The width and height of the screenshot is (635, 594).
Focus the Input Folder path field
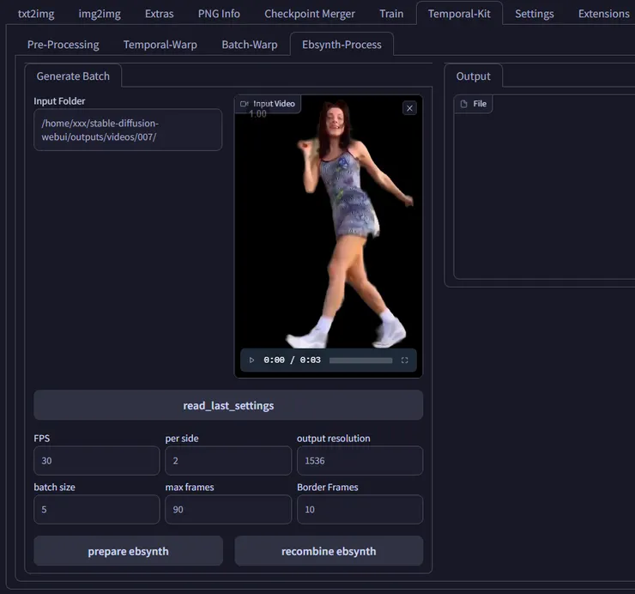coord(128,130)
